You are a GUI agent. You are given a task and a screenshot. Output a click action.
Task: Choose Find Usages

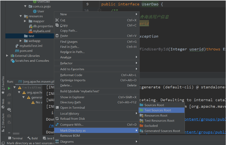coord(97,42)
